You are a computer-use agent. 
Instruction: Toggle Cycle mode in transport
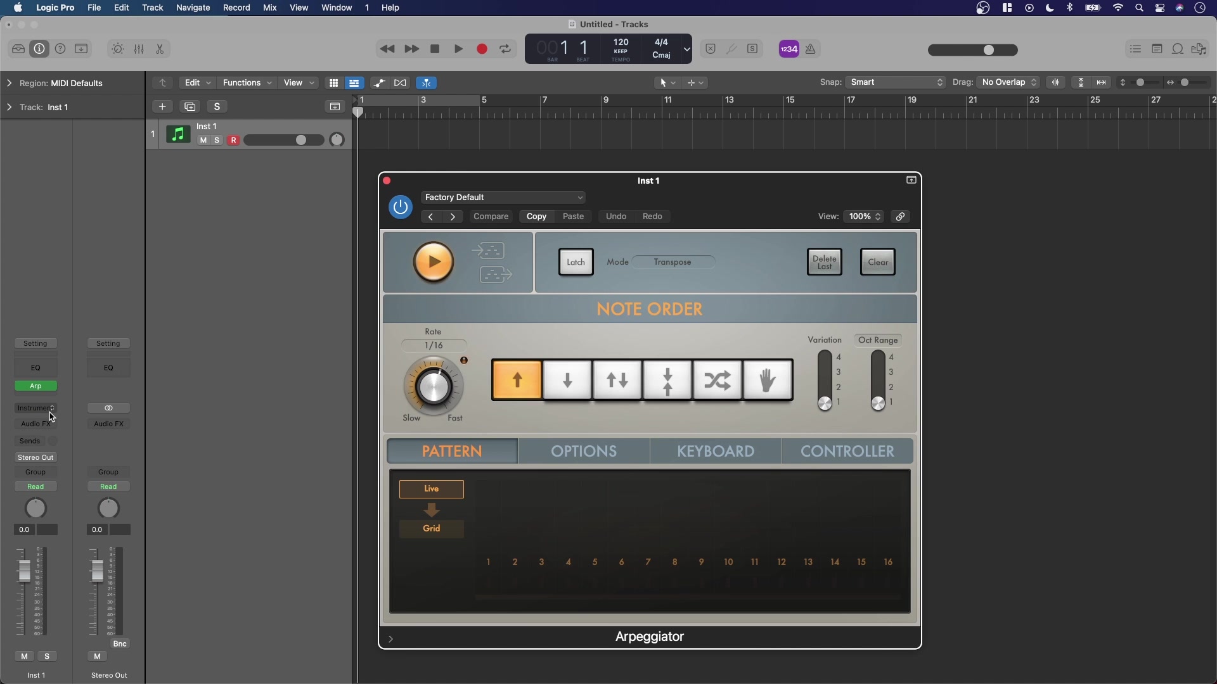tap(505, 49)
